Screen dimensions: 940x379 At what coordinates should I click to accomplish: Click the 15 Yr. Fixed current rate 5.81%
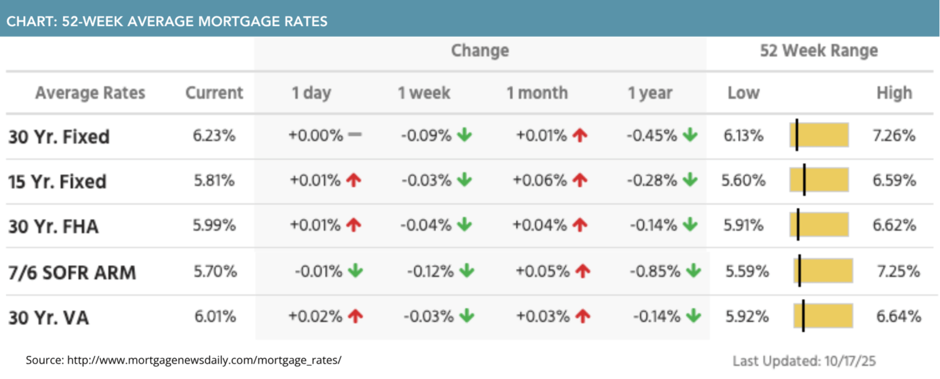coord(214,181)
